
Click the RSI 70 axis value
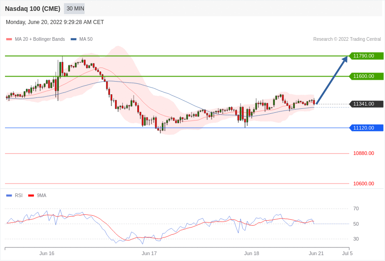click(x=356, y=209)
